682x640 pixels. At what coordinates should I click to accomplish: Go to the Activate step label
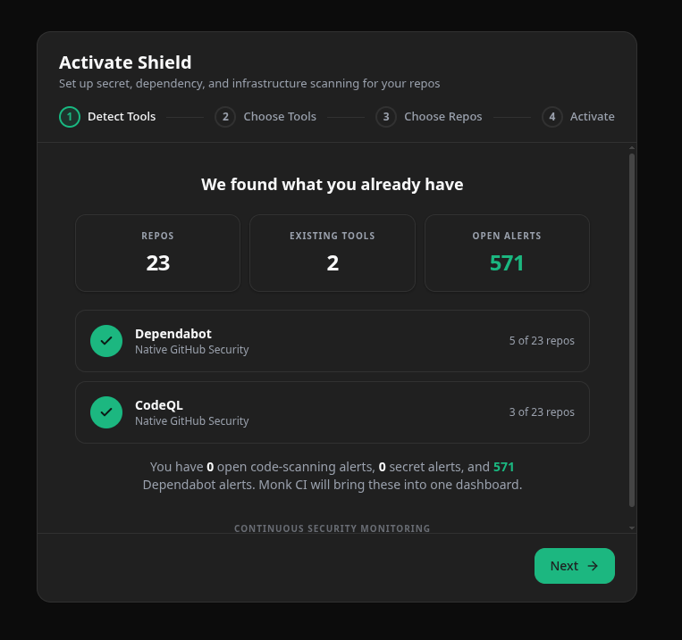click(592, 117)
